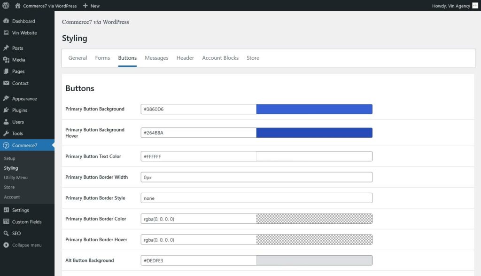The height and width of the screenshot is (276, 481).
Task: Click the Posts pushpin icon
Action: pos(6,48)
